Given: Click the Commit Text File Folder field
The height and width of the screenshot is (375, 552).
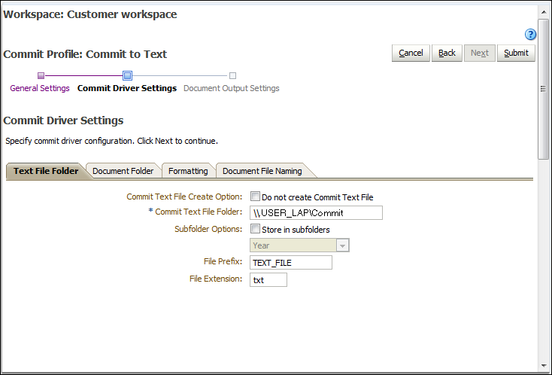Looking at the screenshot, I should click(x=316, y=213).
